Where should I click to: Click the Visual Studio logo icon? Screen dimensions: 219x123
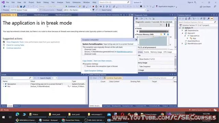(x=3, y=2)
